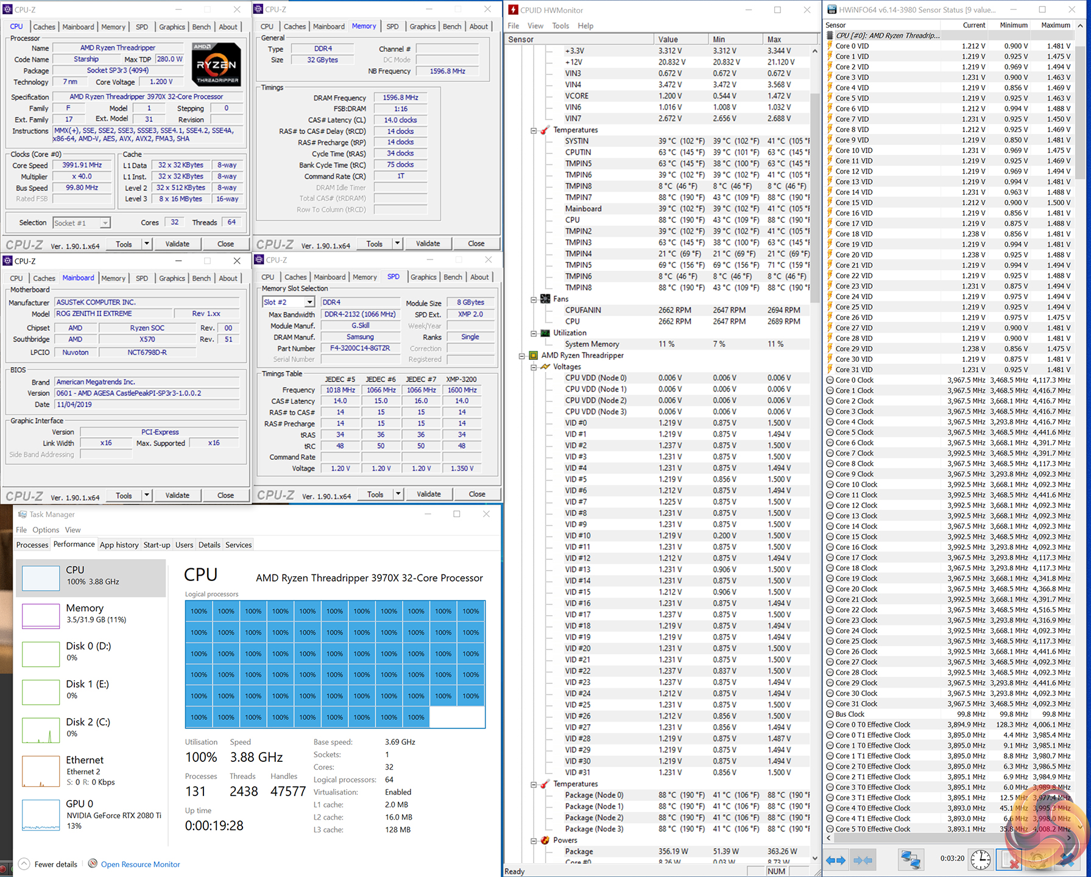Click the HWiNFO clock reset timer icon
Screen dimensions: 1091x877
[x=980, y=860]
